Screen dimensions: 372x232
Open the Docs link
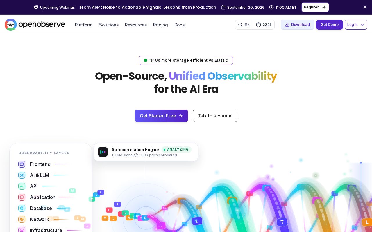pyautogui.click(x=179, y=25)
